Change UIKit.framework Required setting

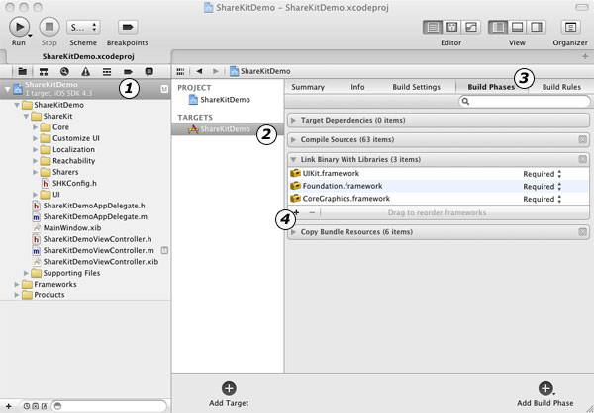[x=543, y=174]
